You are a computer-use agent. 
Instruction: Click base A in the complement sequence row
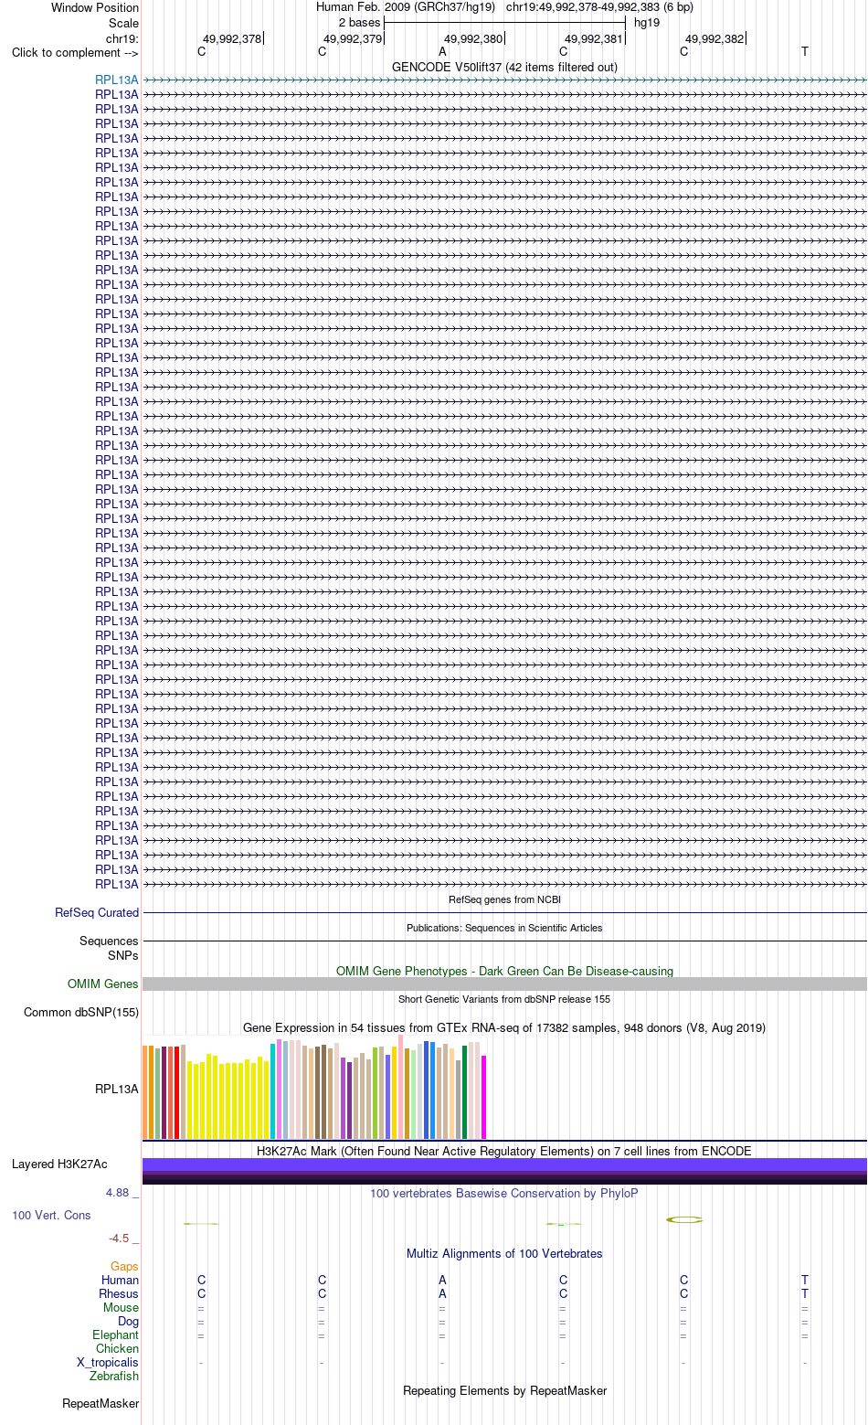[443, 52]
